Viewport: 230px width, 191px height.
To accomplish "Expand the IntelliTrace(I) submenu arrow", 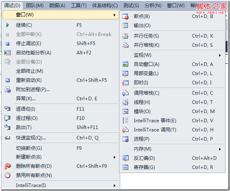I will (x=115, y=185).
